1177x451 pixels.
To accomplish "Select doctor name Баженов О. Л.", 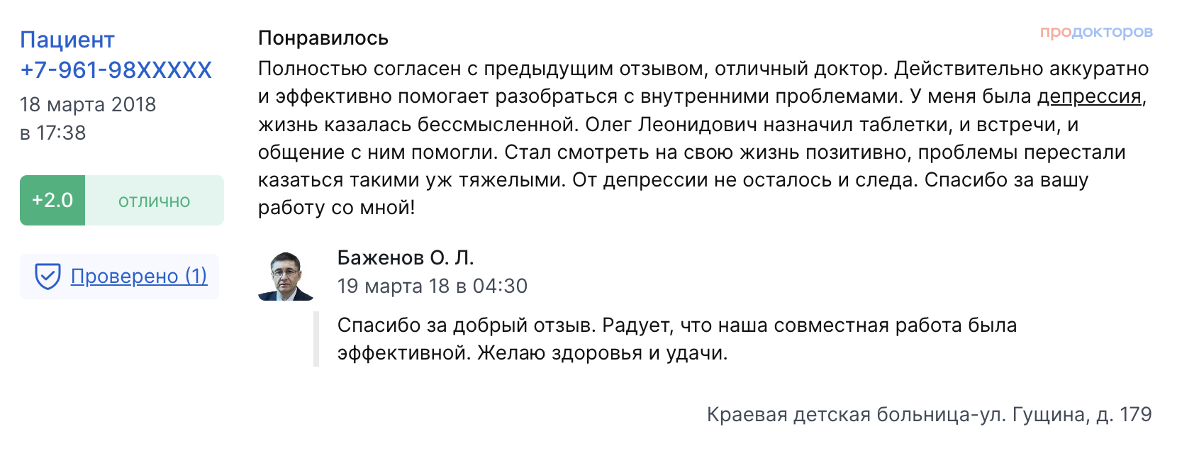I will pyautogui.click(x=406, y=257).
